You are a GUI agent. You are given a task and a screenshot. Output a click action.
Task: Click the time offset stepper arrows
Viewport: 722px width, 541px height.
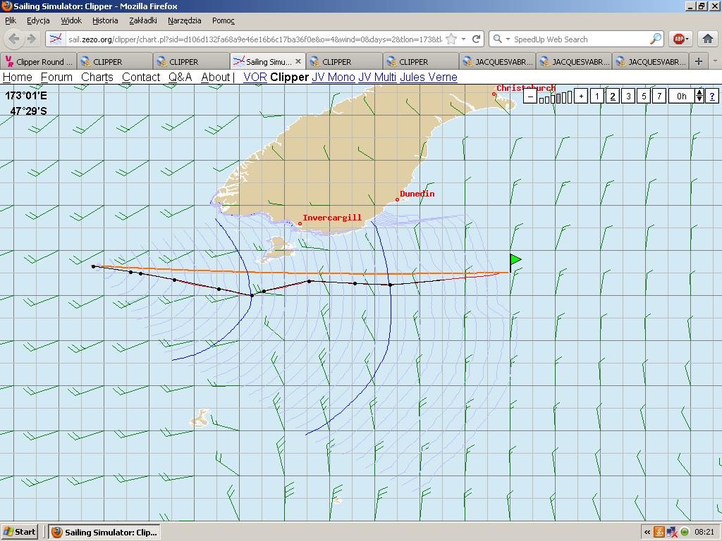(x=699, y=97)
